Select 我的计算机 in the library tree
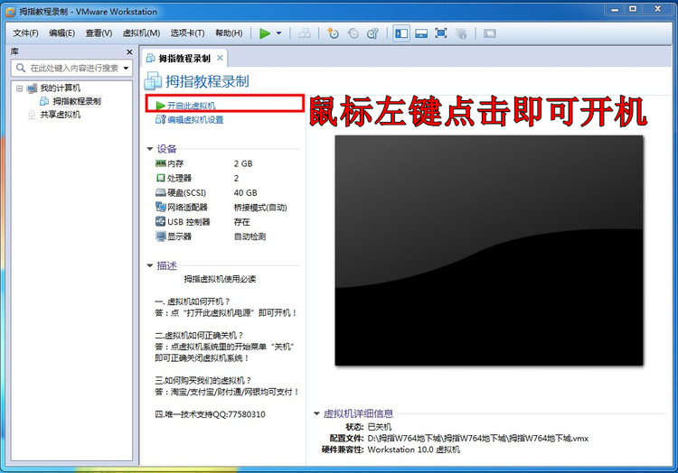Viewport: 678px width, 473px height. [60, 88]
